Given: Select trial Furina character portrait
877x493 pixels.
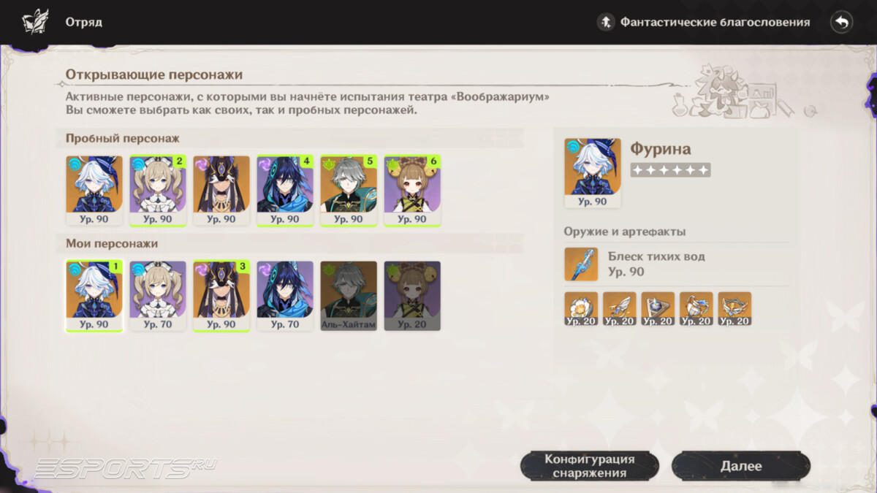Looking at the screenshot, I should coord(94,190).
